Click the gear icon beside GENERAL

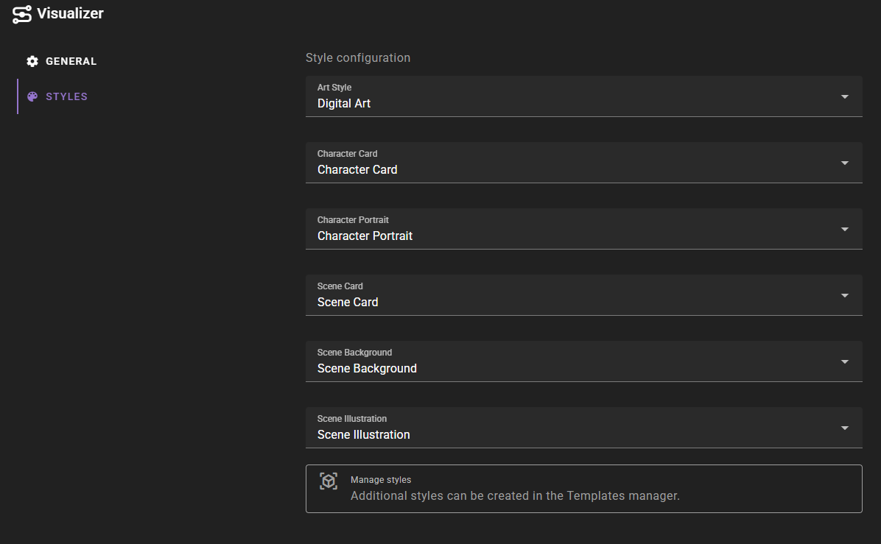[32, 61]
